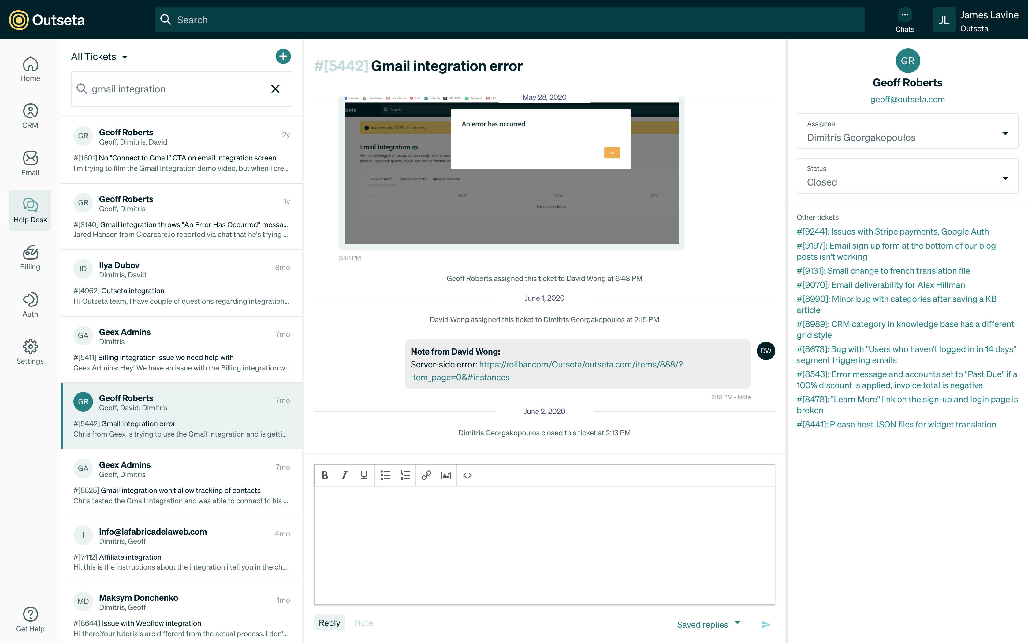Open code view in reply editor
1028x643 pixels.
pos(467,475)
